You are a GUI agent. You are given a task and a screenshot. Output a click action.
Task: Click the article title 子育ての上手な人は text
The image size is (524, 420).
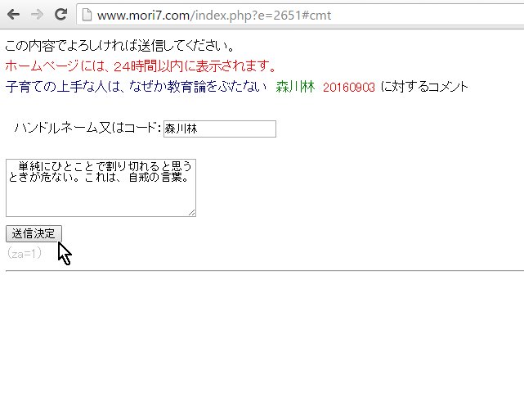point(136,87)
